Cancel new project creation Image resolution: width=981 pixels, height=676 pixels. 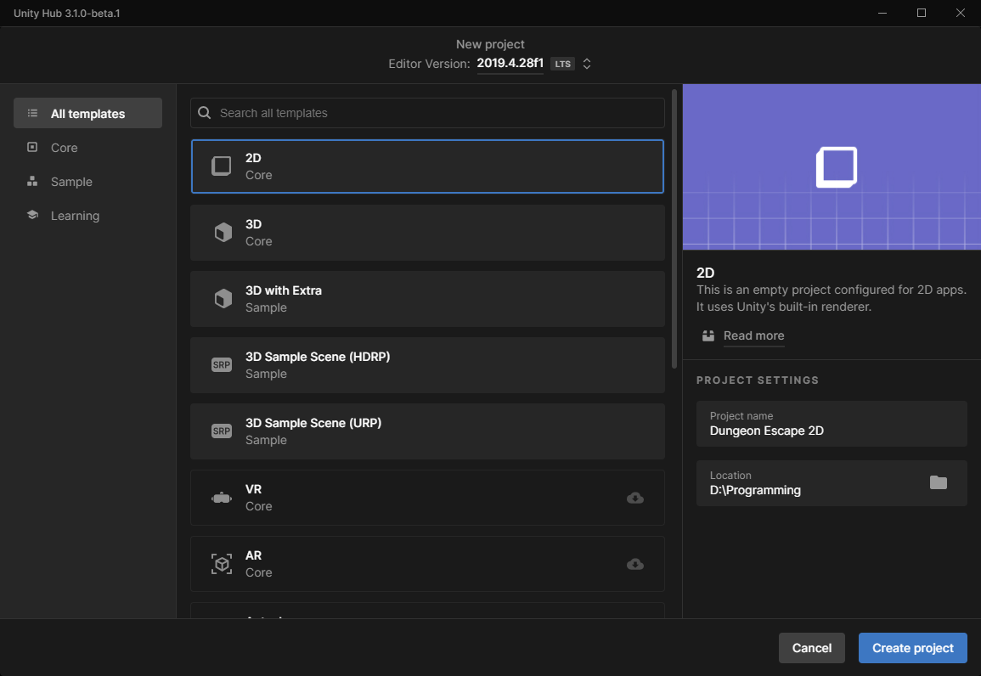(811, 648)
